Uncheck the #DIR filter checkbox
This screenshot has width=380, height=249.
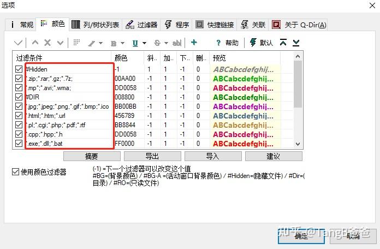(19, 97)
